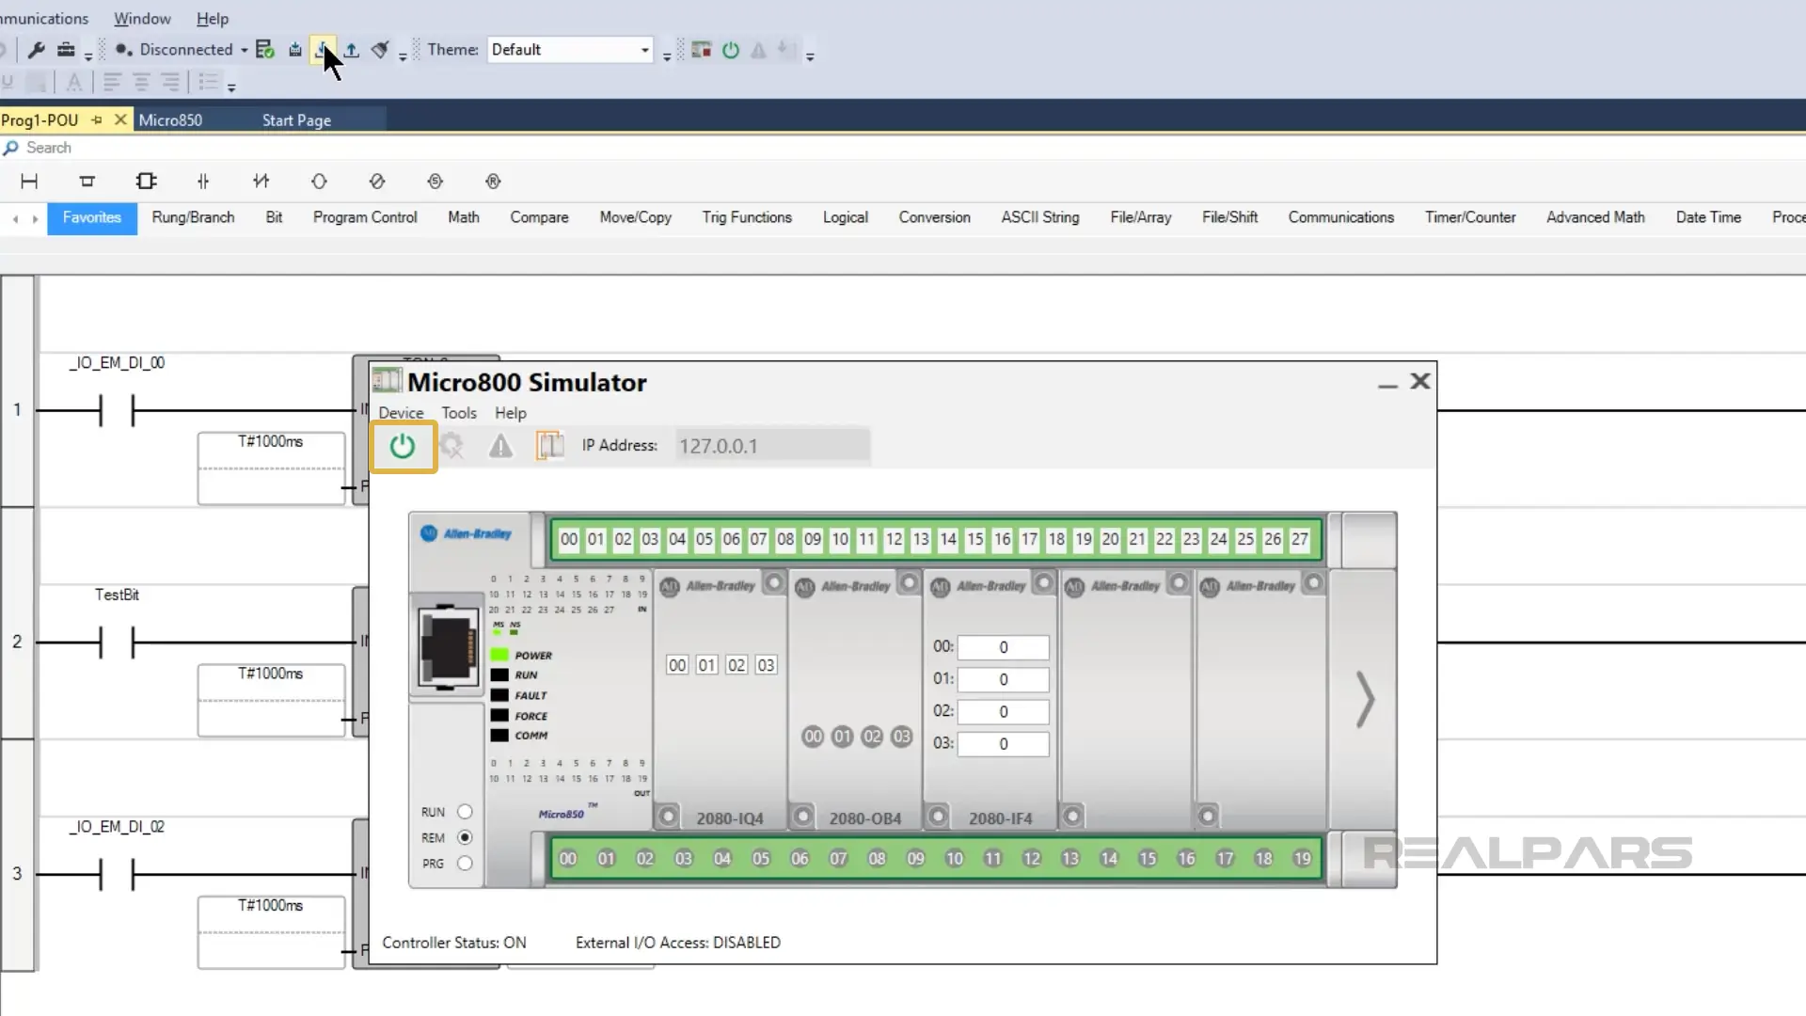Image resolution: width=1806 pixels, height=1016 pixels.
Task: Click the 2080-IF4 channel 03 value field
Action: (1003, 744)
